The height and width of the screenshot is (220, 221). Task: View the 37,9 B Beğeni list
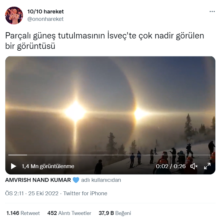(115, 213)
